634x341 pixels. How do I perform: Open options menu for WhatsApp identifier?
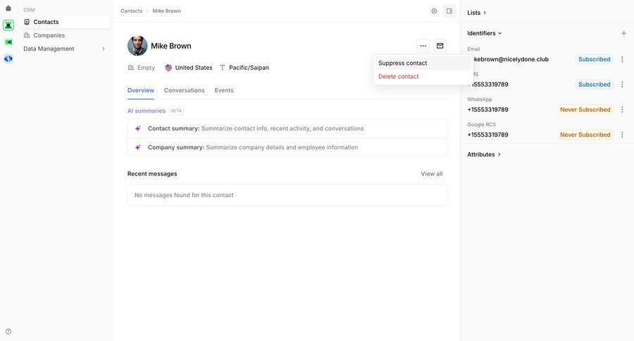coord(622,110)
